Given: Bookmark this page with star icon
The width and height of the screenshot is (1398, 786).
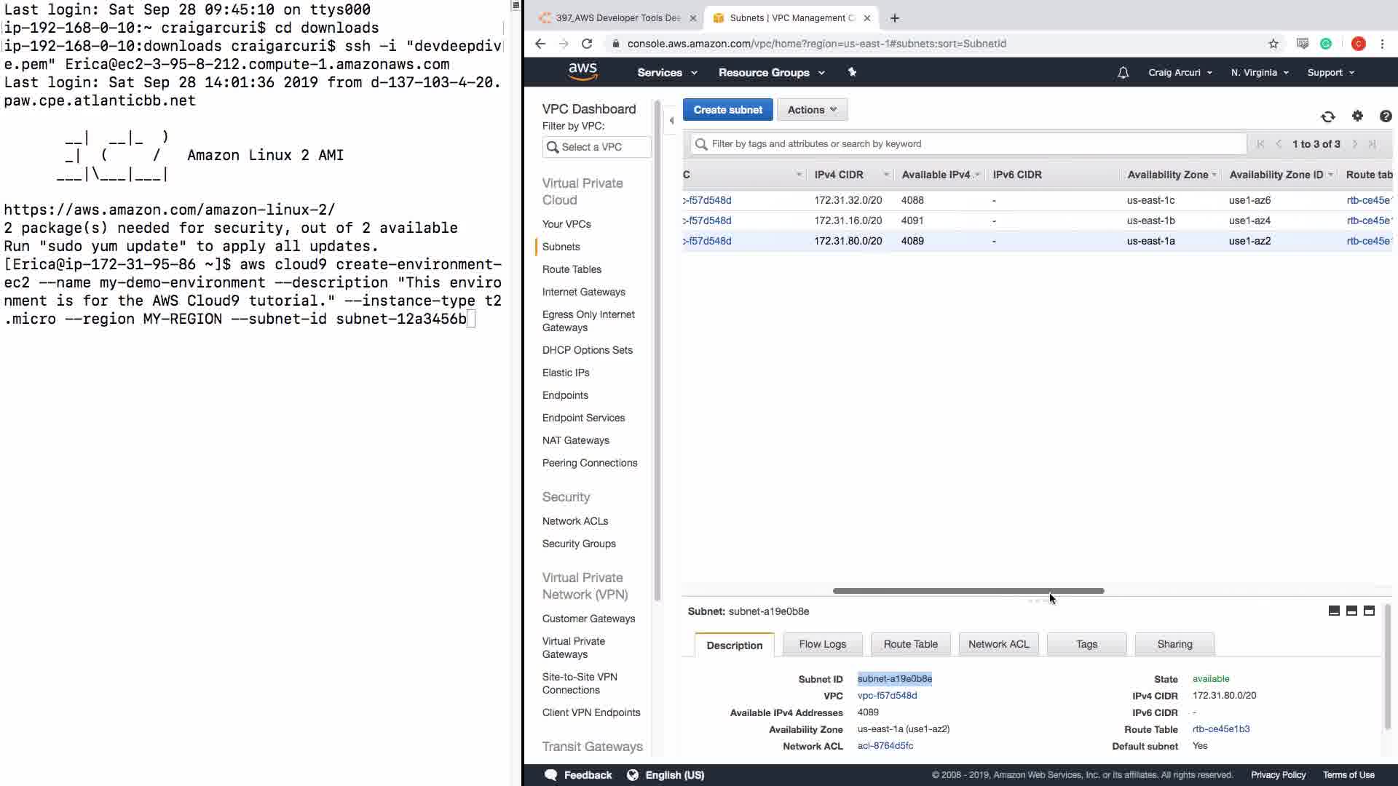Looking at the screenshot, I should click(1273, 44).
